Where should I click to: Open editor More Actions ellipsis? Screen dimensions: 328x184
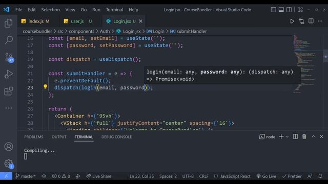[x=320, y=21]
